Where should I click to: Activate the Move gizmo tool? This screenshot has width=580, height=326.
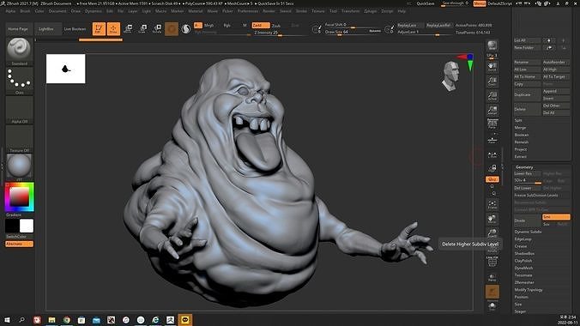point(128,28)
